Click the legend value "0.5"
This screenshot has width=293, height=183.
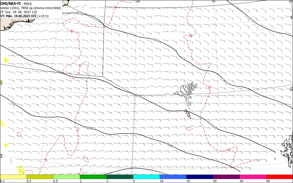tap(55, 181)
